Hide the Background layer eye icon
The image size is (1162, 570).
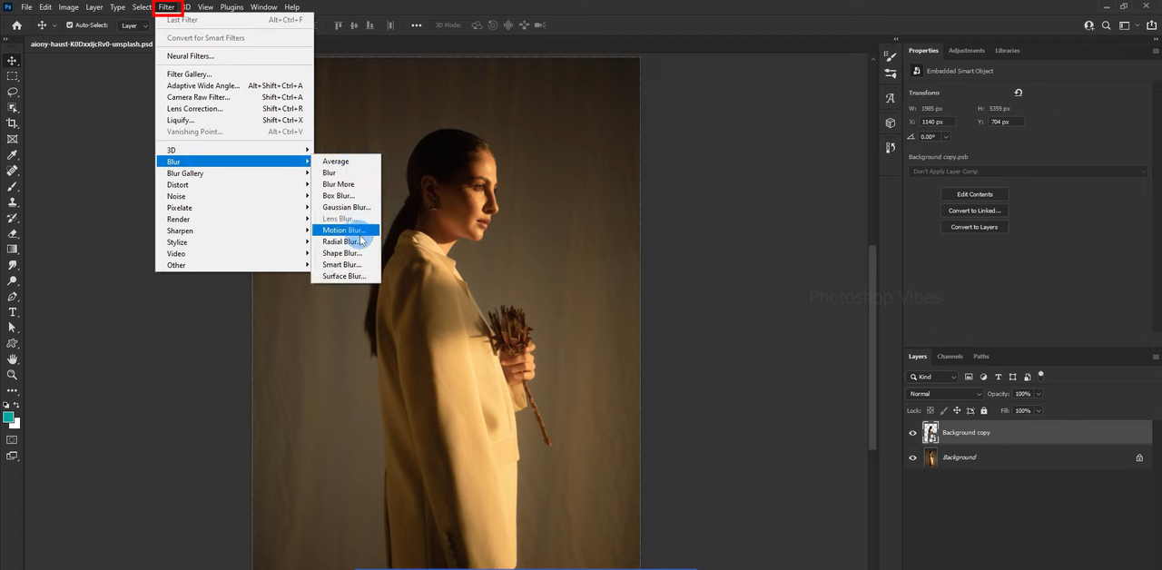912,457
